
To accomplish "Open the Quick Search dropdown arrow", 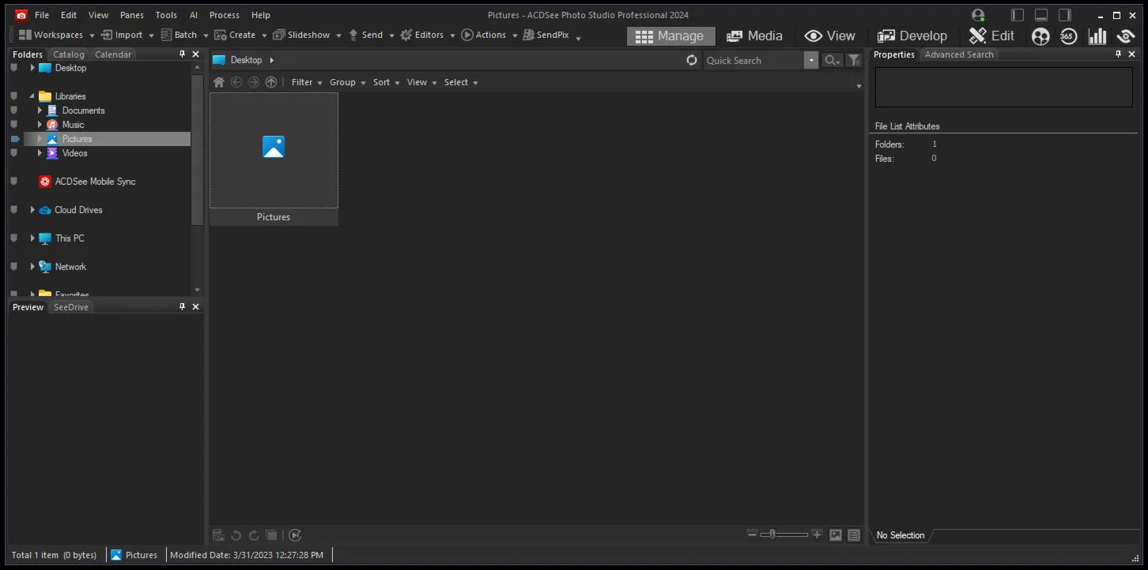I will [811, 60].
